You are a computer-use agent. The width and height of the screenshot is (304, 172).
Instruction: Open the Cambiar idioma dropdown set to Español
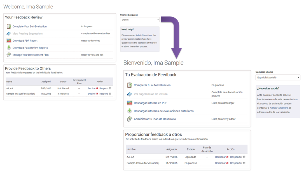pyautogui.click(x=278, y=77)
